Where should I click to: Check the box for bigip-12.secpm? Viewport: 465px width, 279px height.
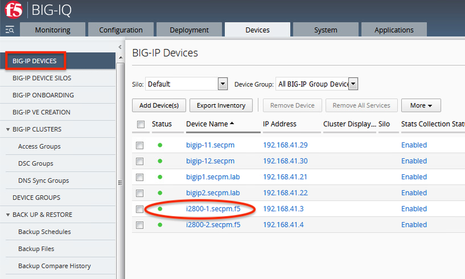click(140, 161)
